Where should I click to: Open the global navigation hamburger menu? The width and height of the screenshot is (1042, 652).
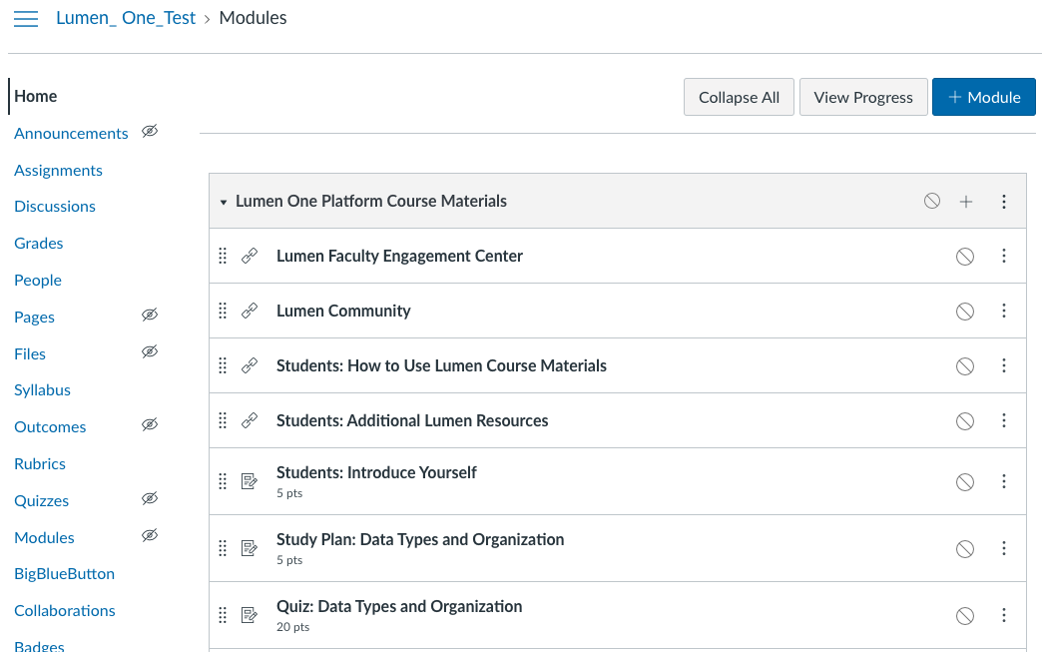[26, 18]
